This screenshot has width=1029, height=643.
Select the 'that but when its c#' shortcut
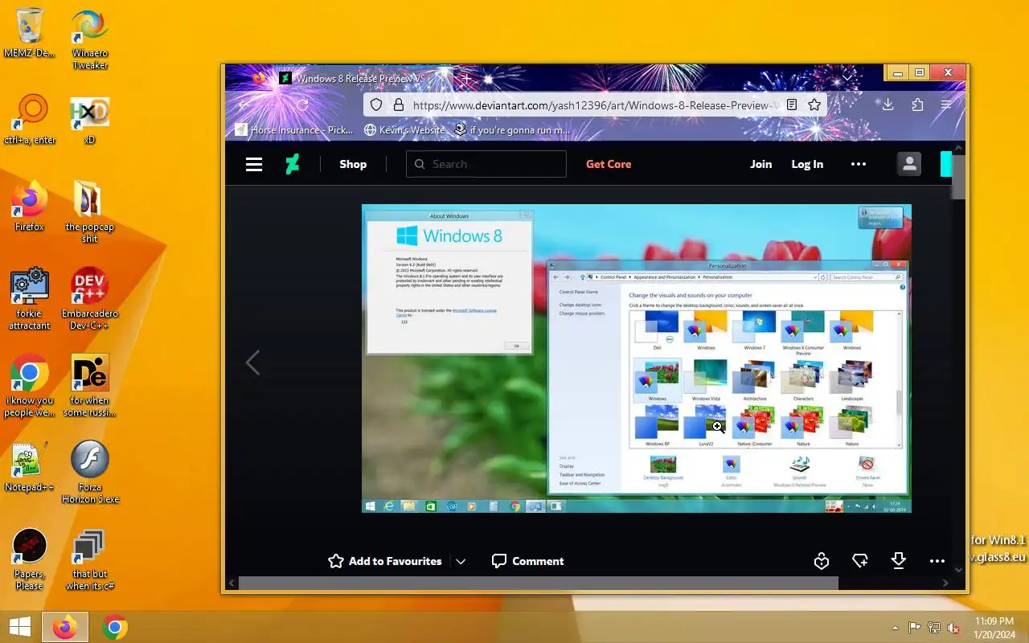pyautogui.click(x=90, y=559)
